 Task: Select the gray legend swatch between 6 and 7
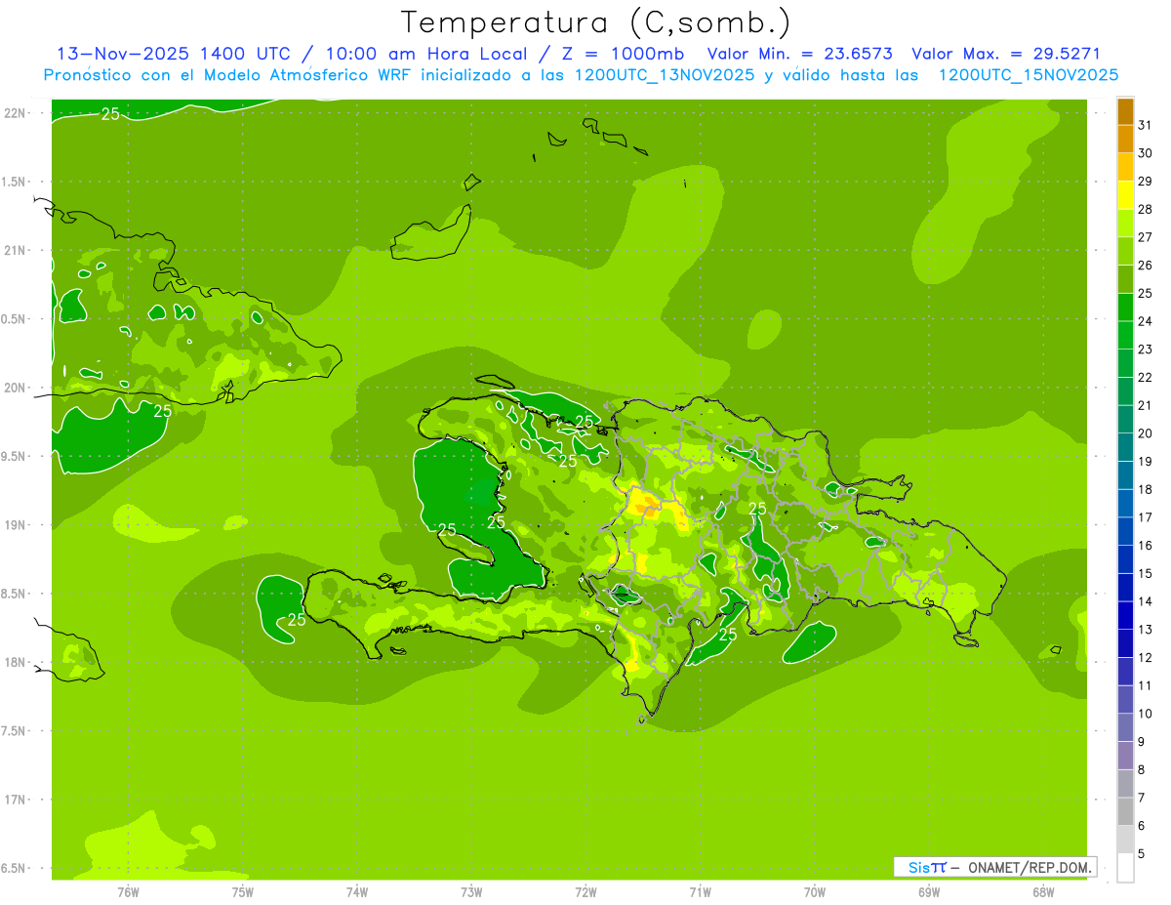point(1125,811)
